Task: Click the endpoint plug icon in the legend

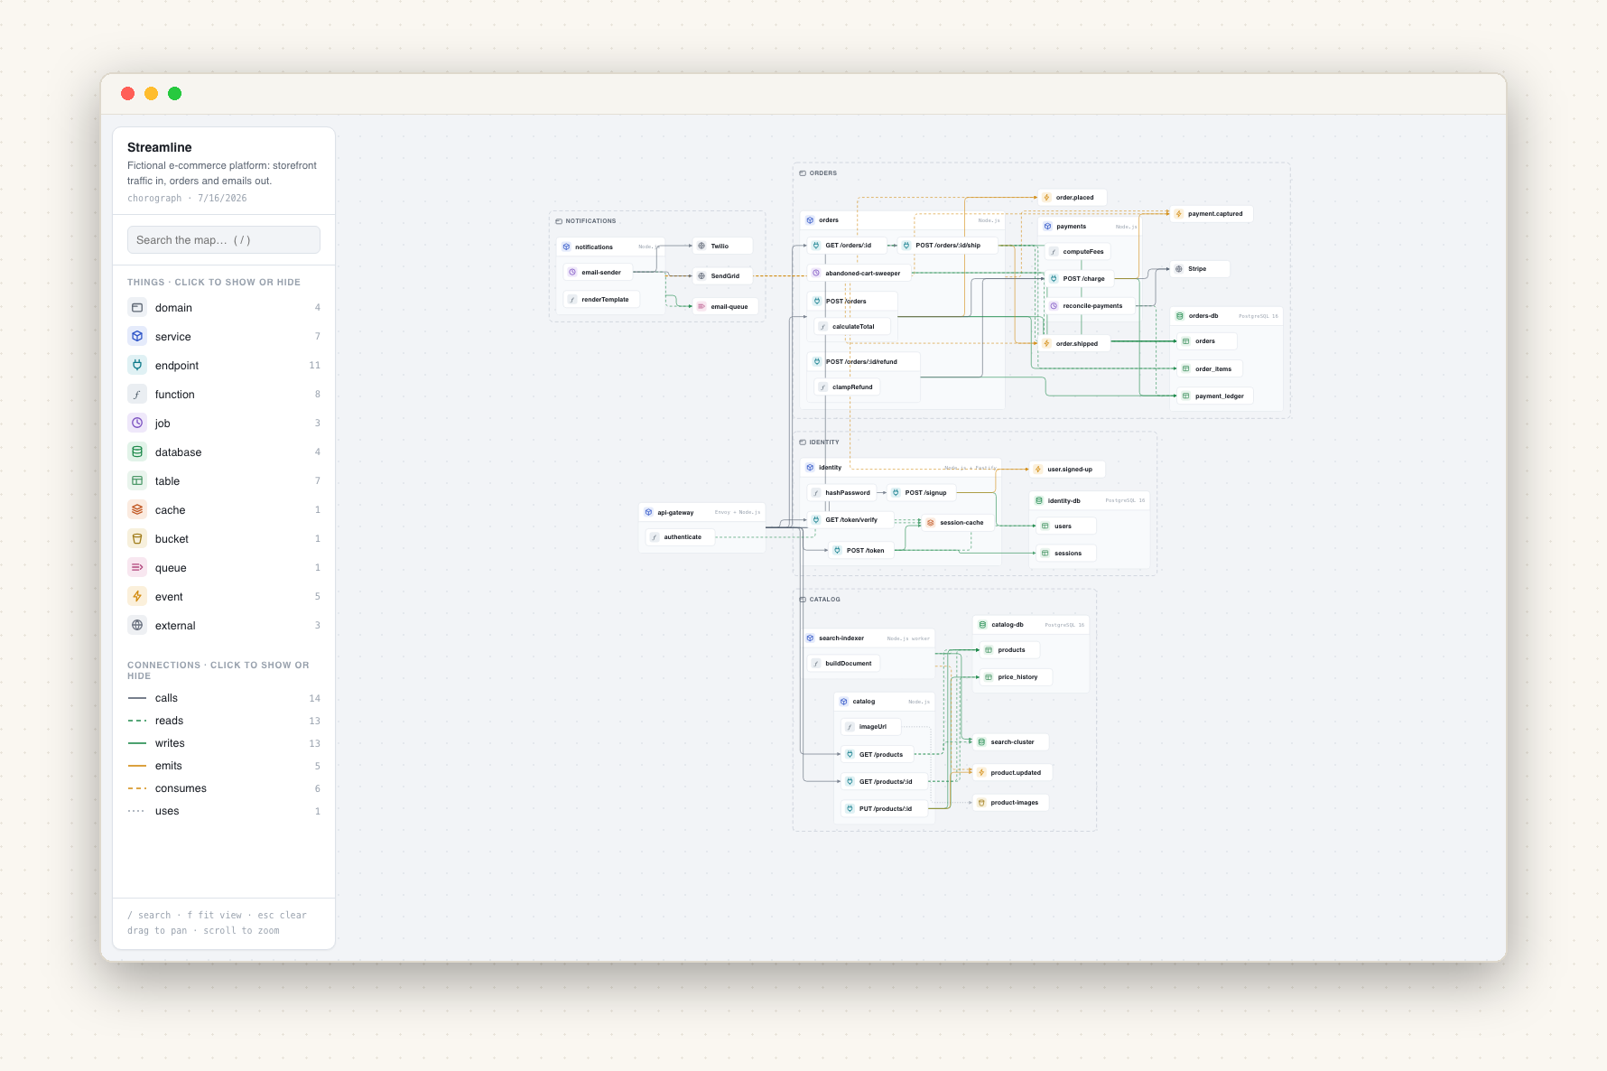Action: click(x=137, y=366)
